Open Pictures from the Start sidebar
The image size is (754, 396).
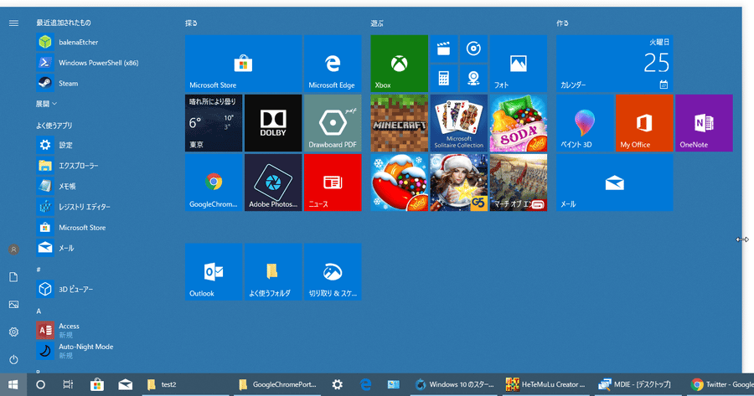(13, 305)
